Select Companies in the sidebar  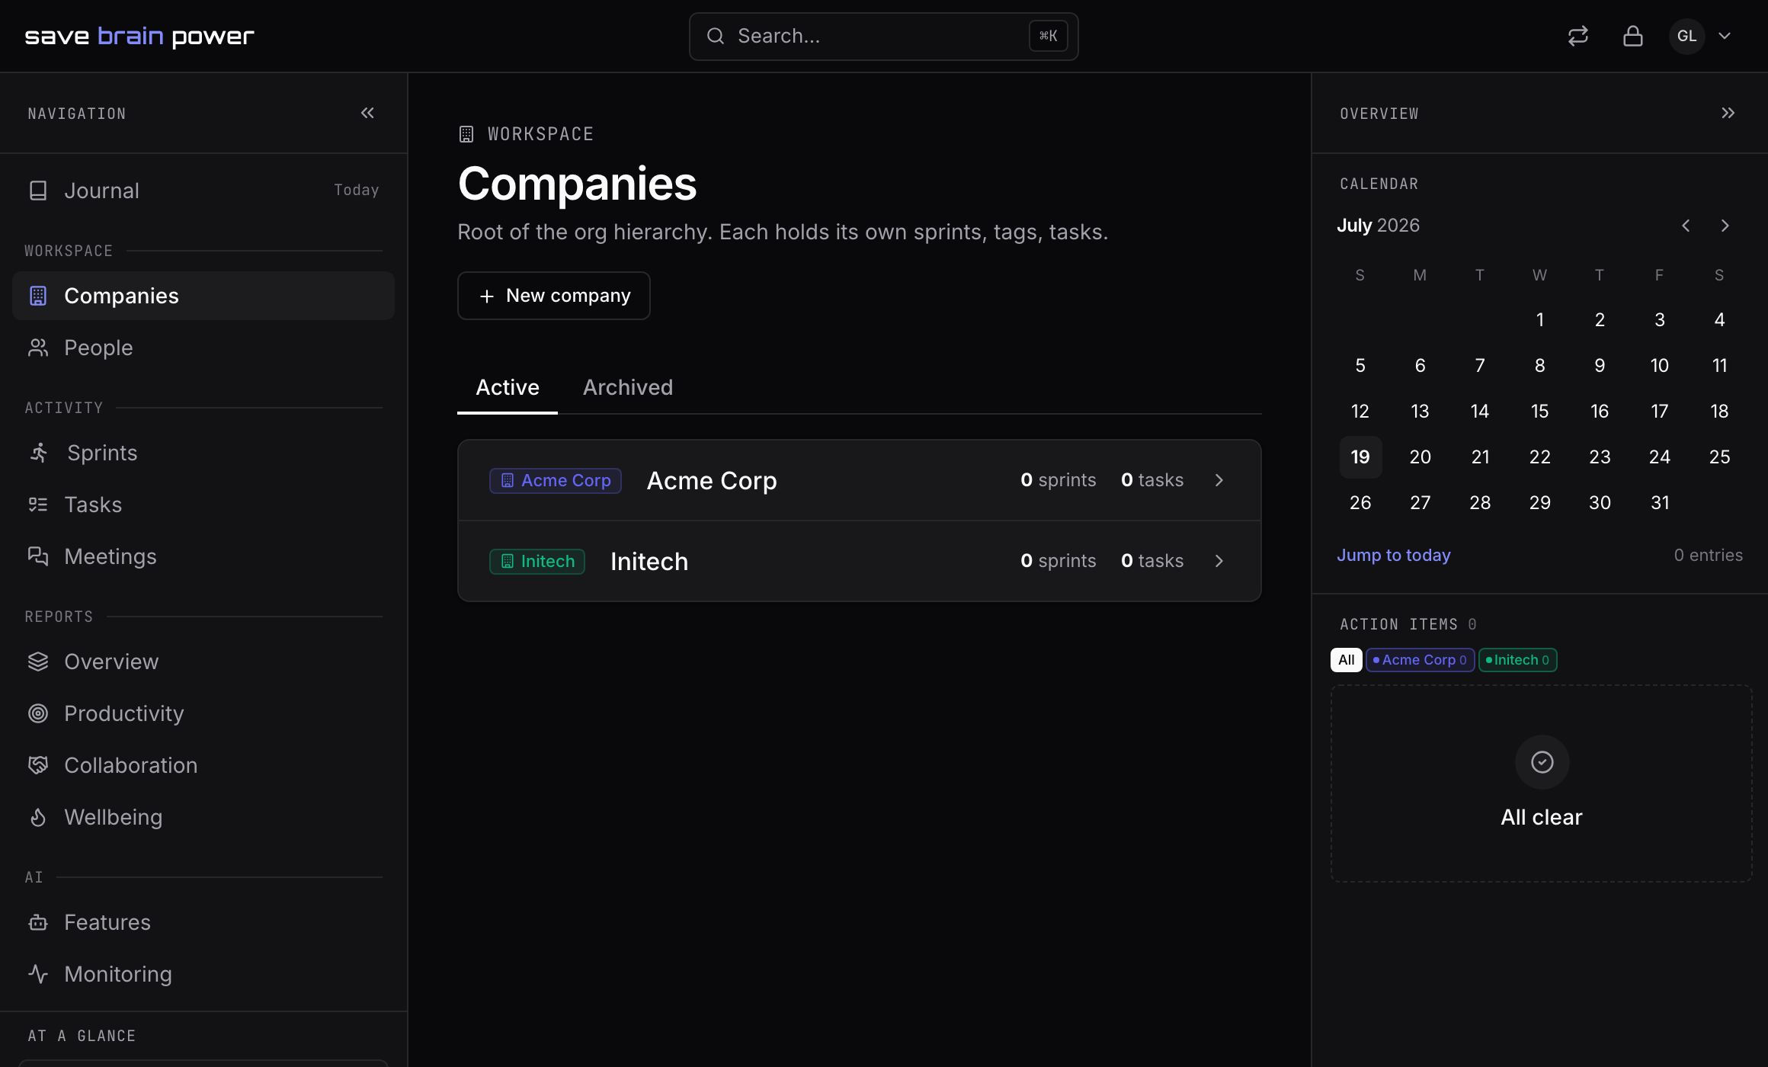tap(203, 296)
